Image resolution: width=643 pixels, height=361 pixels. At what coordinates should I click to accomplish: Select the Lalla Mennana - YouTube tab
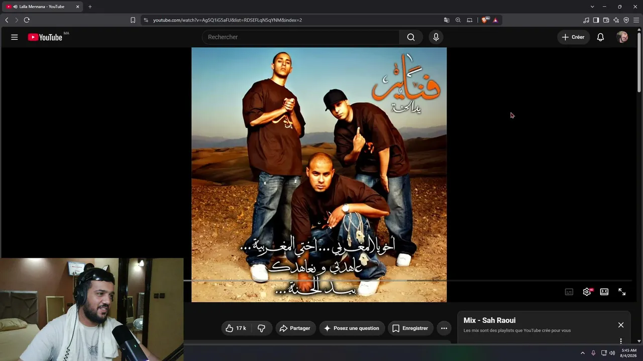pos(43,7)
